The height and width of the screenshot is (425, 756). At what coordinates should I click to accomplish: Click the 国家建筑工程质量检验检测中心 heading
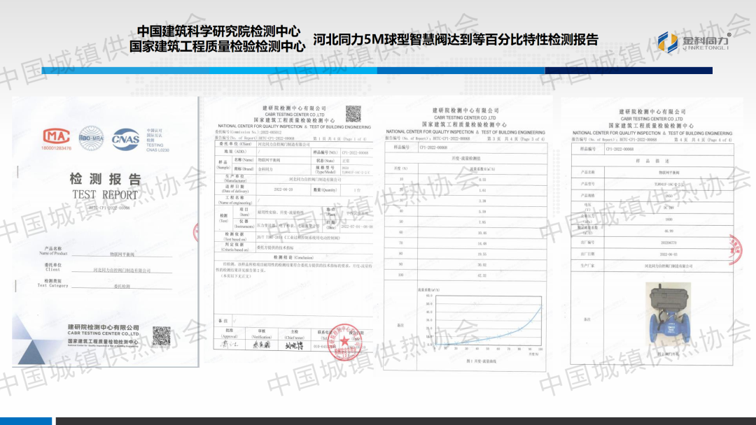[217, 47]
